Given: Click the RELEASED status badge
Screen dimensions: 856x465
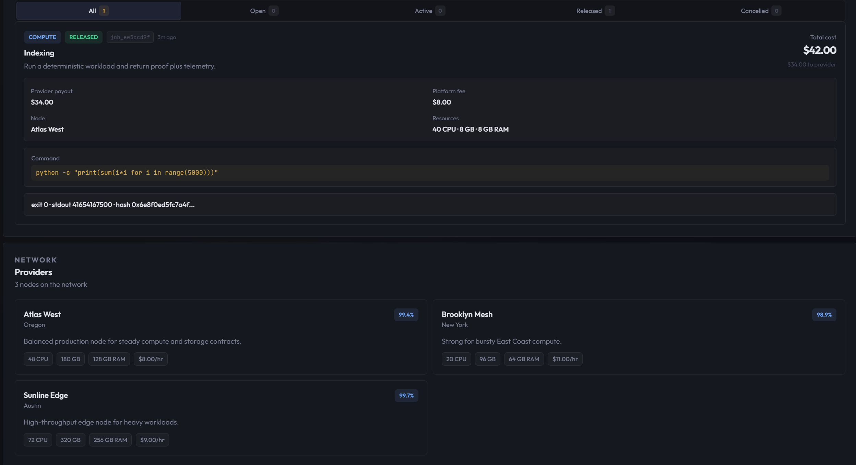Looking at the screenshot, I should [x=83, y=37].
